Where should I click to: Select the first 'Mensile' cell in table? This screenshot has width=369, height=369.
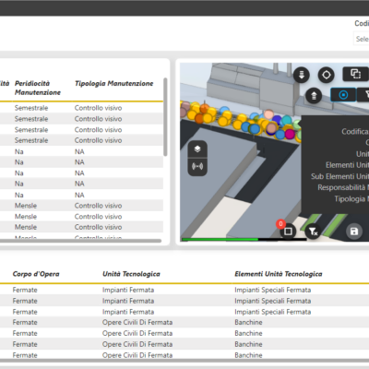26,206
